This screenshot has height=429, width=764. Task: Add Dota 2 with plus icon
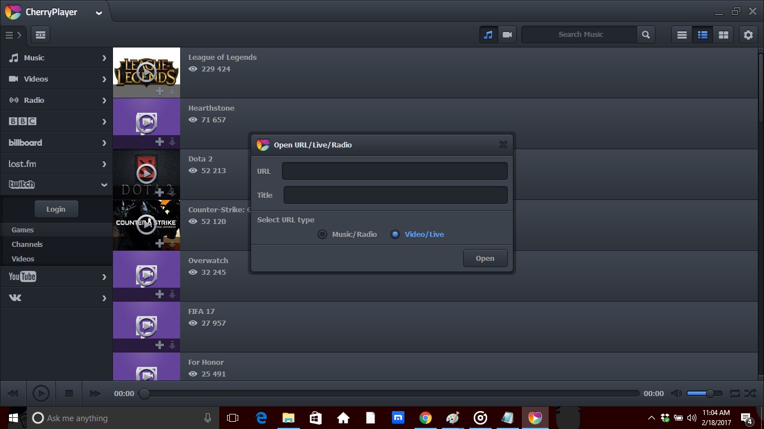click(x=159, y=192)
